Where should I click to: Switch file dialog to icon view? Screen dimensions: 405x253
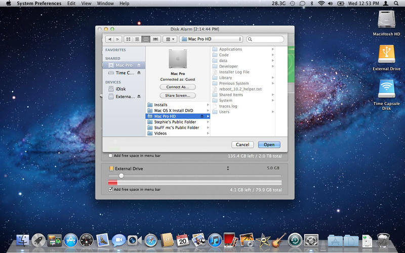129,39
